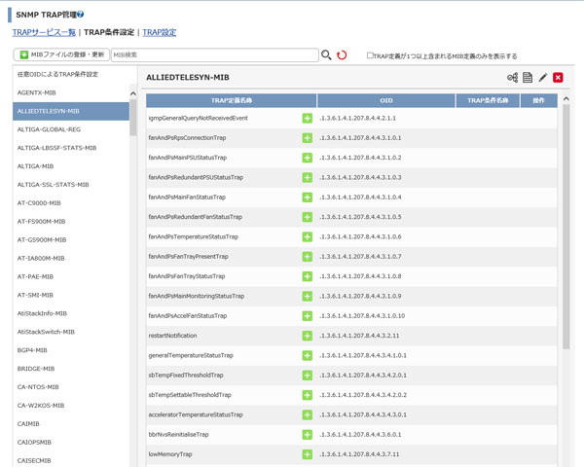The width and height of the screenshot is (584, 467).
Task: Select AGENTX-MIB in the MIB list
Action: tap(71, 92)
